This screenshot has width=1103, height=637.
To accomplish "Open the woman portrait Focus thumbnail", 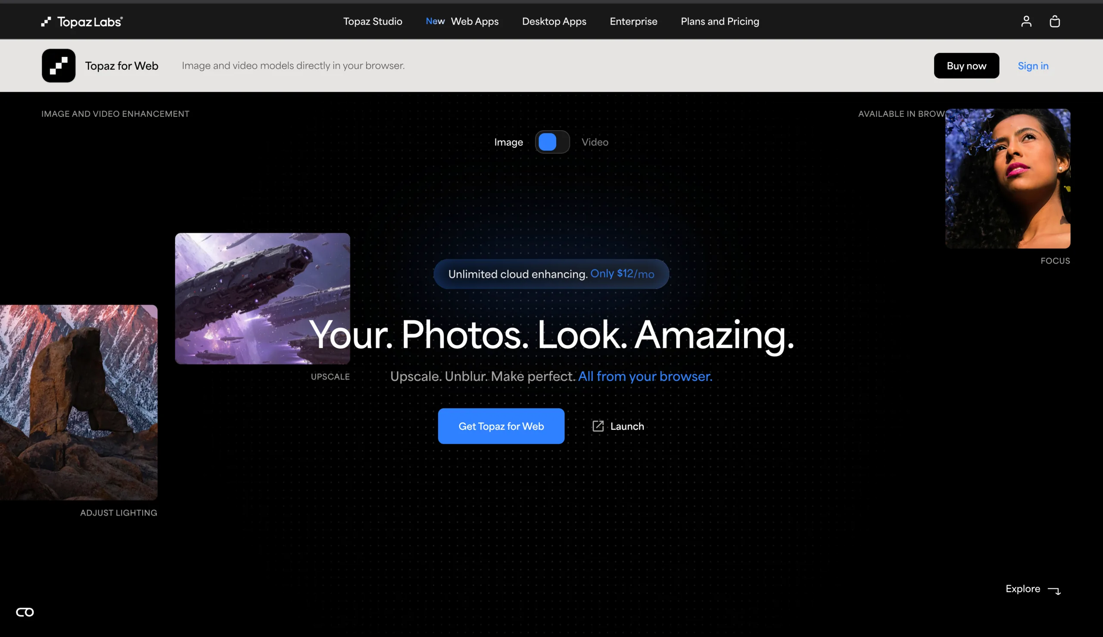I will click(1008, 178).
